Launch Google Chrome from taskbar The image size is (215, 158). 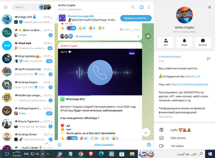pos(81,154)
